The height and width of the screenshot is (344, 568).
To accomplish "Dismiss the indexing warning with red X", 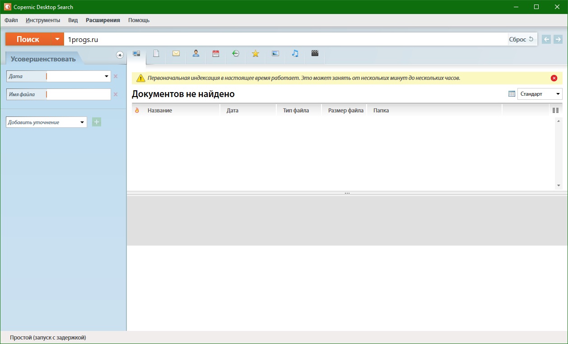I will tap(554, 78).
